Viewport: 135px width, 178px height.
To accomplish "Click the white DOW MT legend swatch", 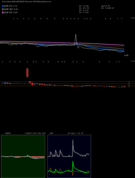I will [3, 9].
